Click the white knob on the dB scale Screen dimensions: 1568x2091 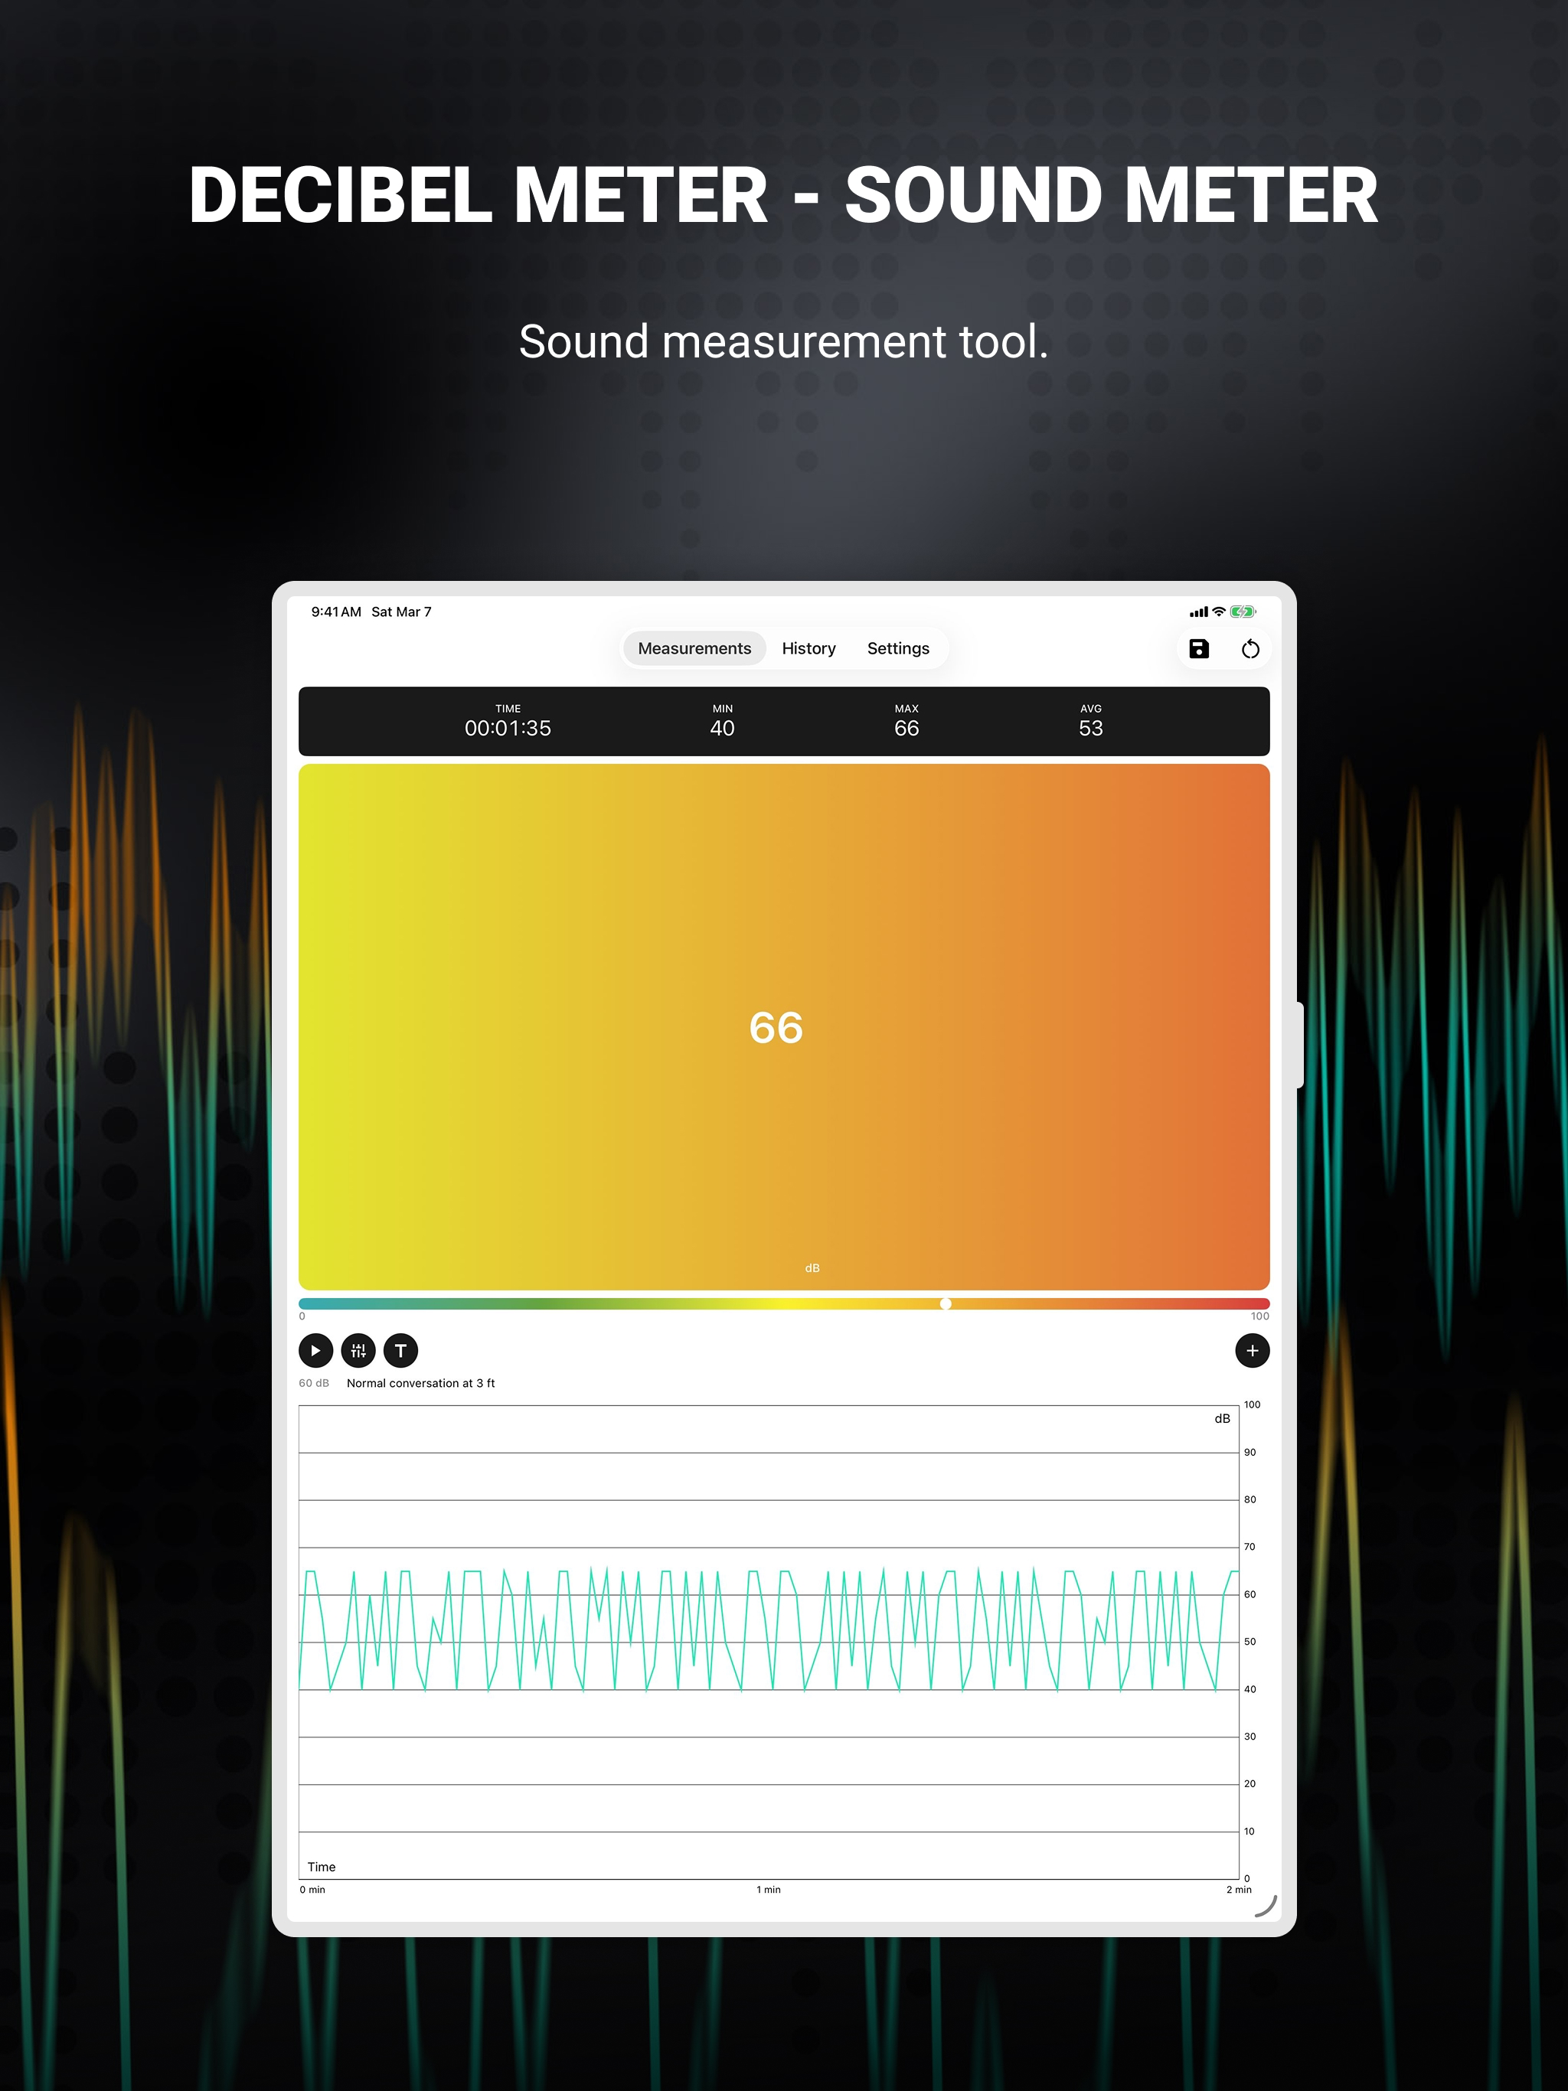click(945, 1303)
